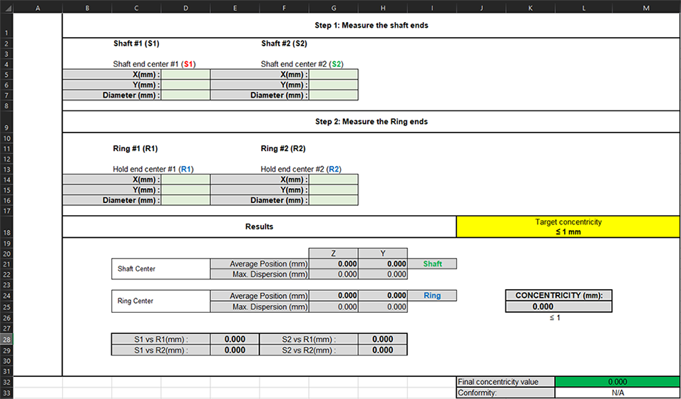The width and height of the screenshot is (681, 399).
Task: Click the Shaft #1 X(mm) input cell
Action: (185, 74)
